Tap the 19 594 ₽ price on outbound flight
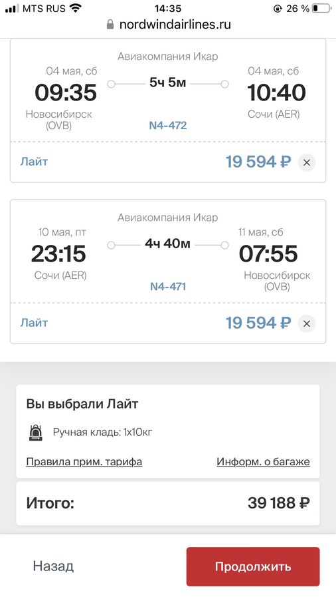Screen dimensions: 336x599 pos(258,162)
